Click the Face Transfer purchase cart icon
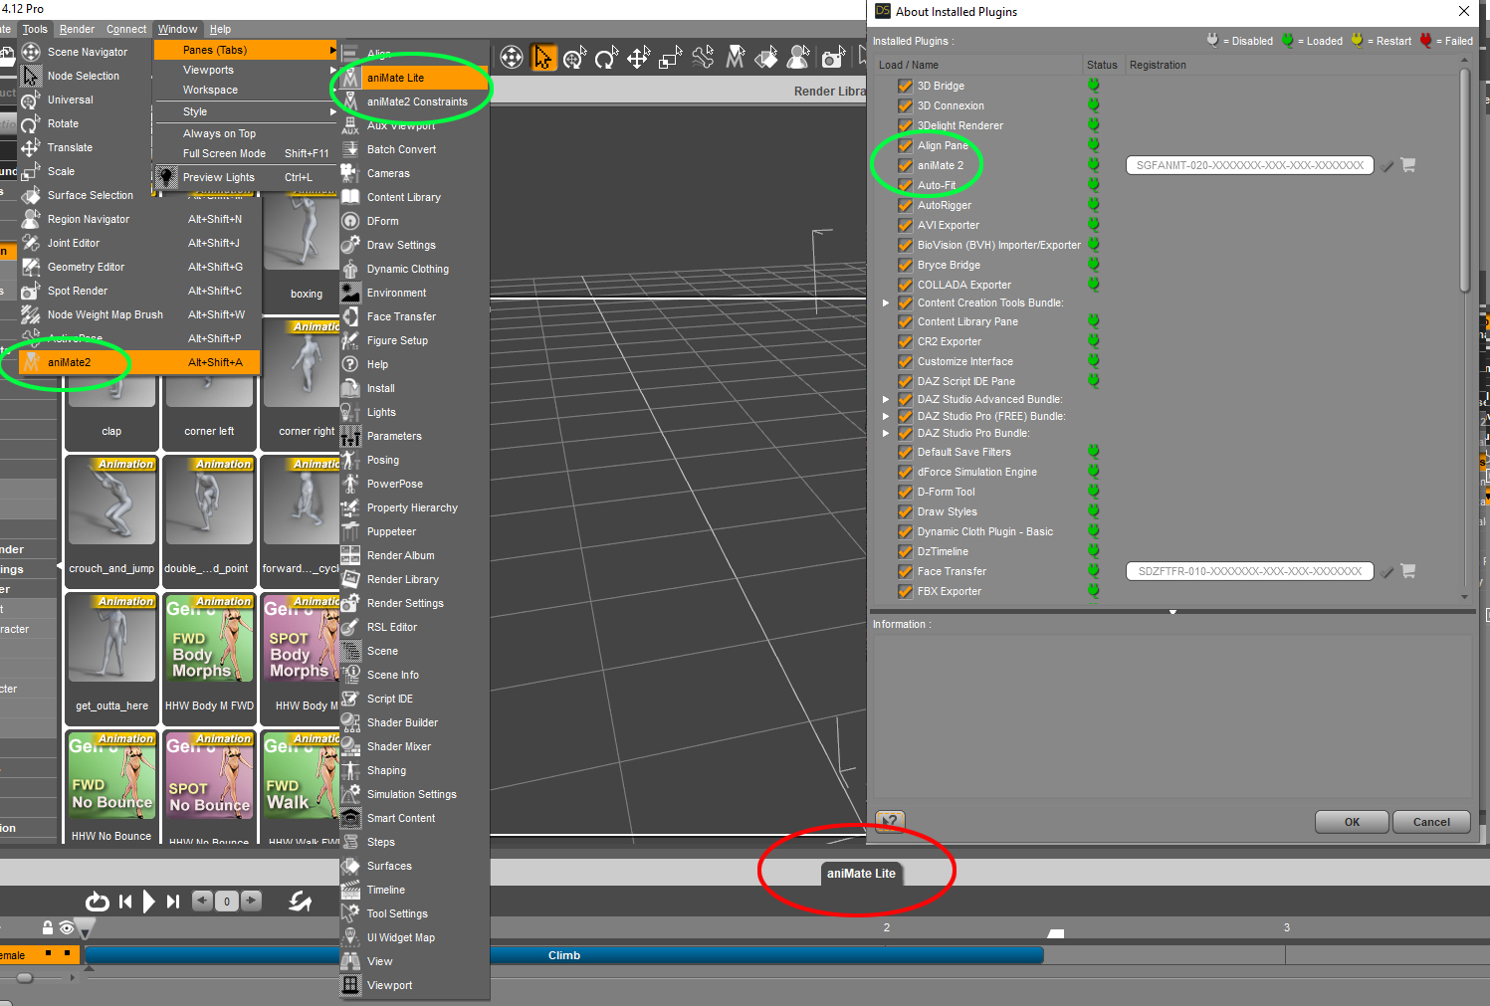 (1408, 571)
